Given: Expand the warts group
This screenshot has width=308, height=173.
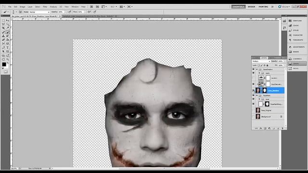Looking at the screenshot, I should [x=259, y=73].
